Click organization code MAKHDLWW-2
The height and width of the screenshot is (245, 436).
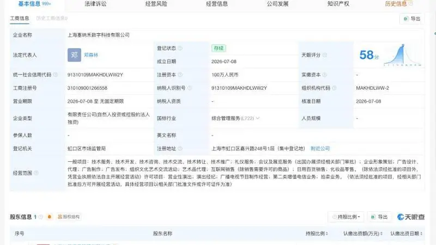pyautogui.click(x=373, y=88)
